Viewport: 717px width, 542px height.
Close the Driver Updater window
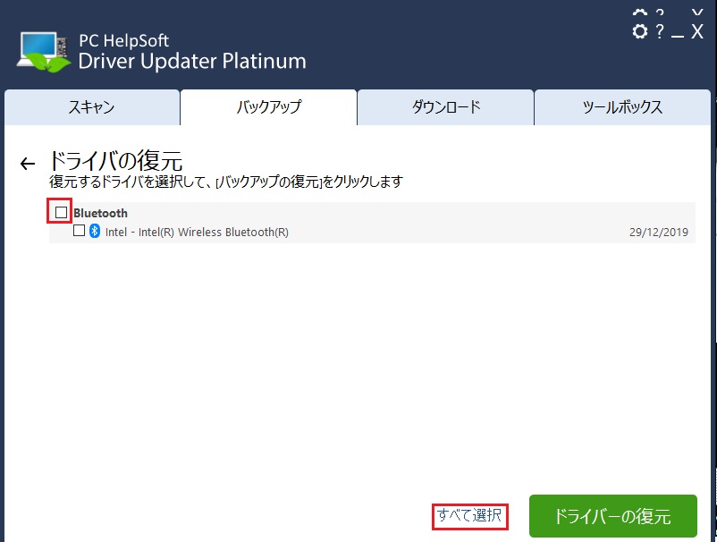[x=697, y=31]
